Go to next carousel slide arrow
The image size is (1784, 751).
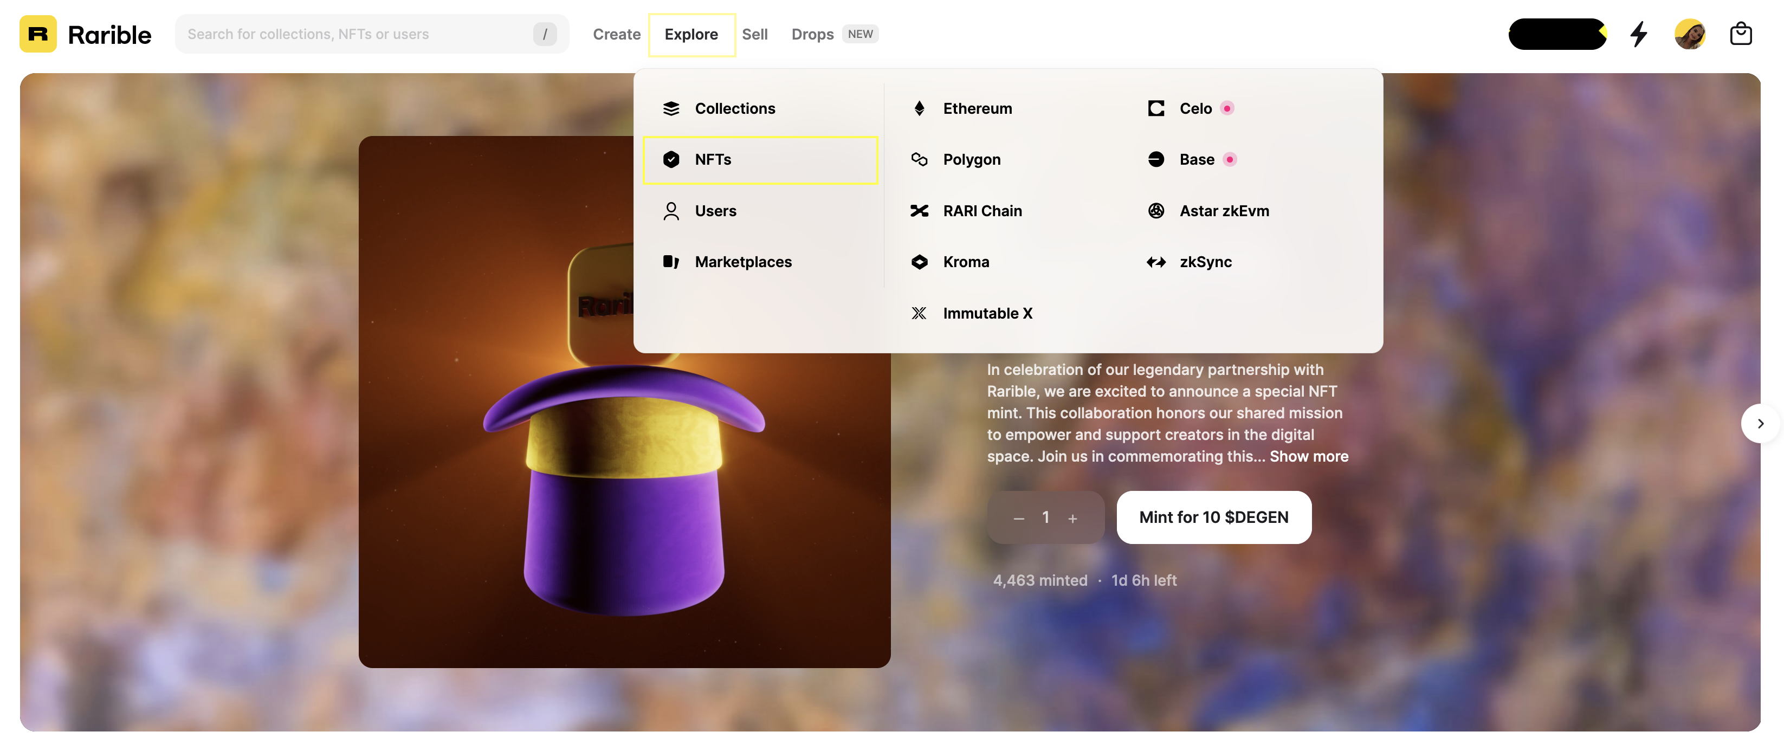(x=1760, y=424)
